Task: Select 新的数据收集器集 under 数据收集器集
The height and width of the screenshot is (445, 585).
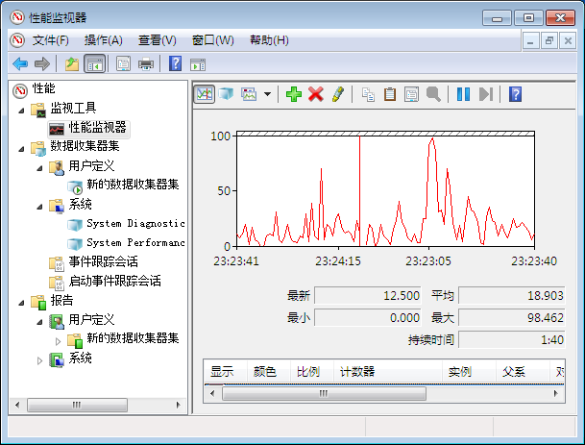Action: (x=133, y=185)
